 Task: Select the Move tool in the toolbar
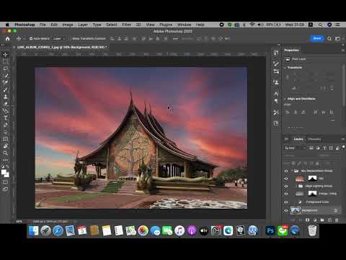click(x=5, y=55)
